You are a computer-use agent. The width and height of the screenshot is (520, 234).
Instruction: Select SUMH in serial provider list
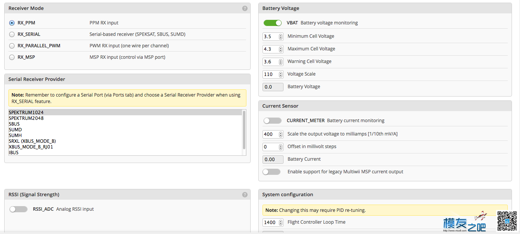coord(125,136)
